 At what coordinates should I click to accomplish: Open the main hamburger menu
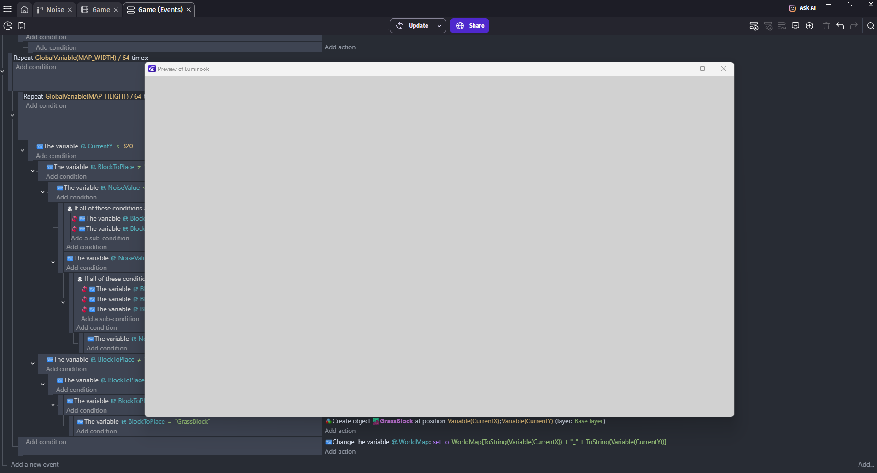point(7,9)
